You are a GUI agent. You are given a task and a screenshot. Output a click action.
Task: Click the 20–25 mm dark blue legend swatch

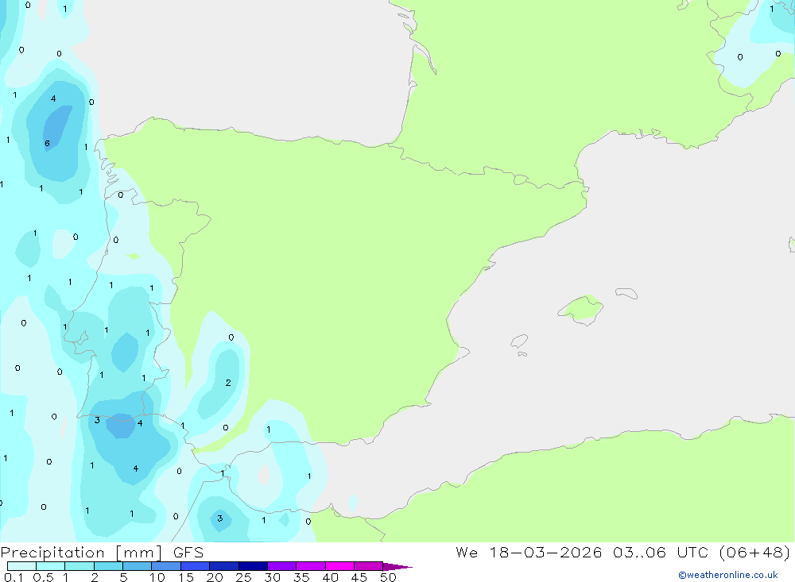click(223, 566)
